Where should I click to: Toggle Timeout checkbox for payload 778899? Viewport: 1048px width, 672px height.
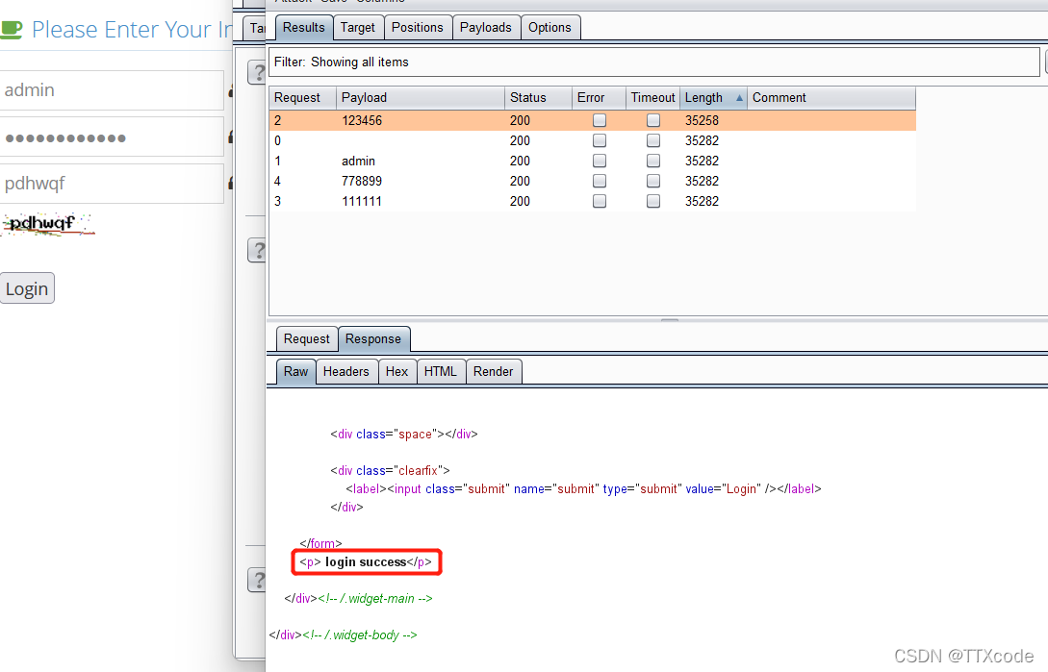click(x=653, y=181)
